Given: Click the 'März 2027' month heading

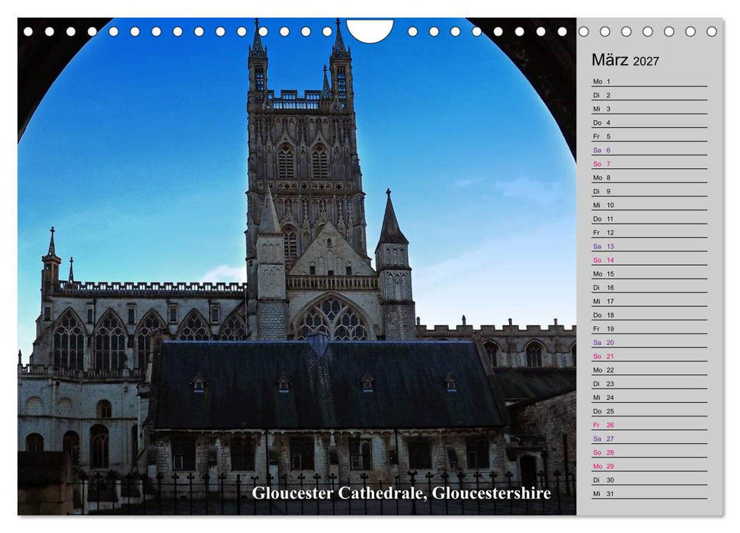Looking at the screenshot, I should click(625, 60).
